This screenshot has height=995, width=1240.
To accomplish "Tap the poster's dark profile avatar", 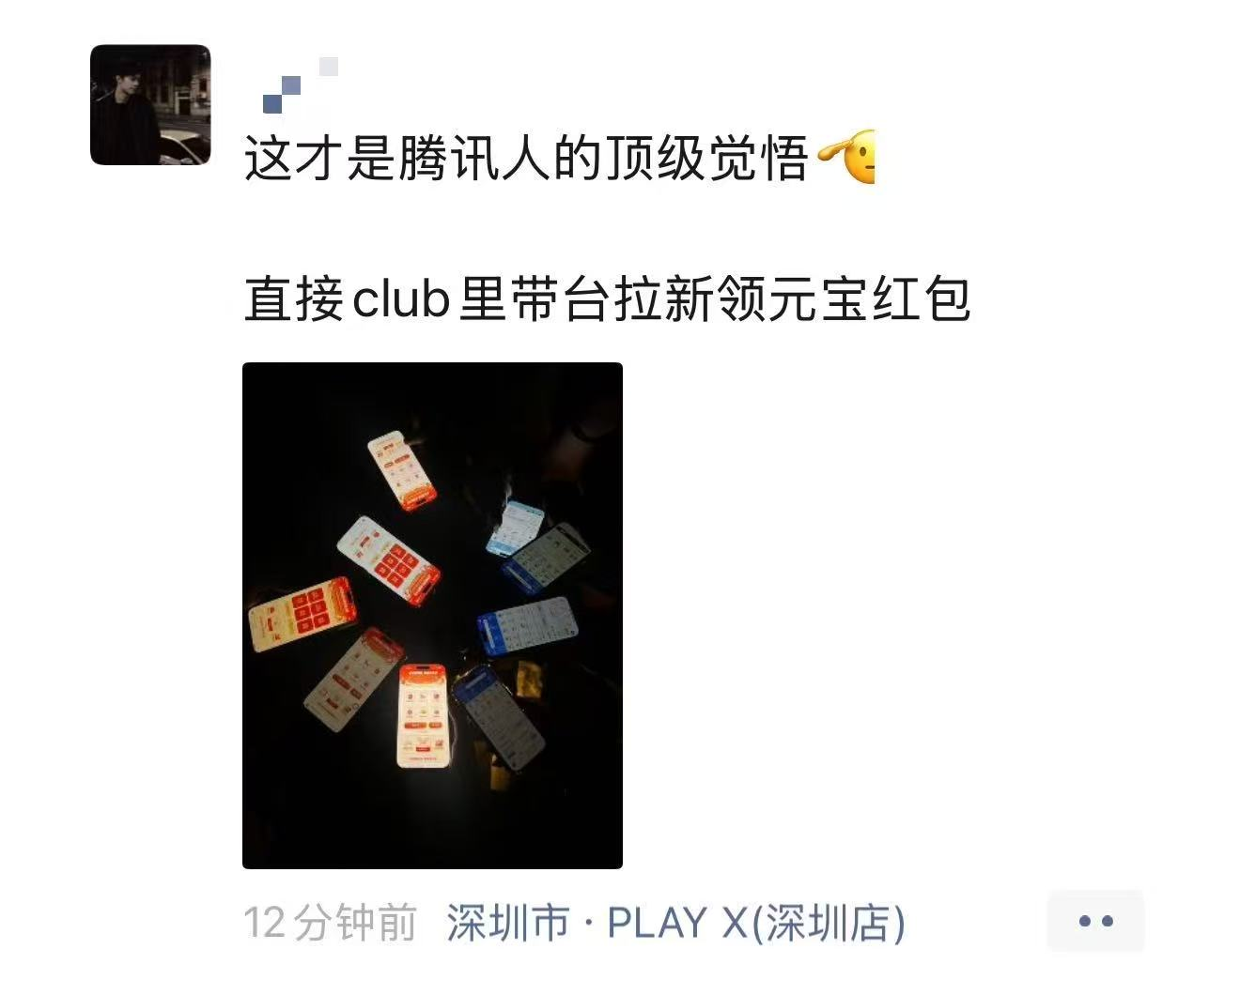I will pos(150,104).
